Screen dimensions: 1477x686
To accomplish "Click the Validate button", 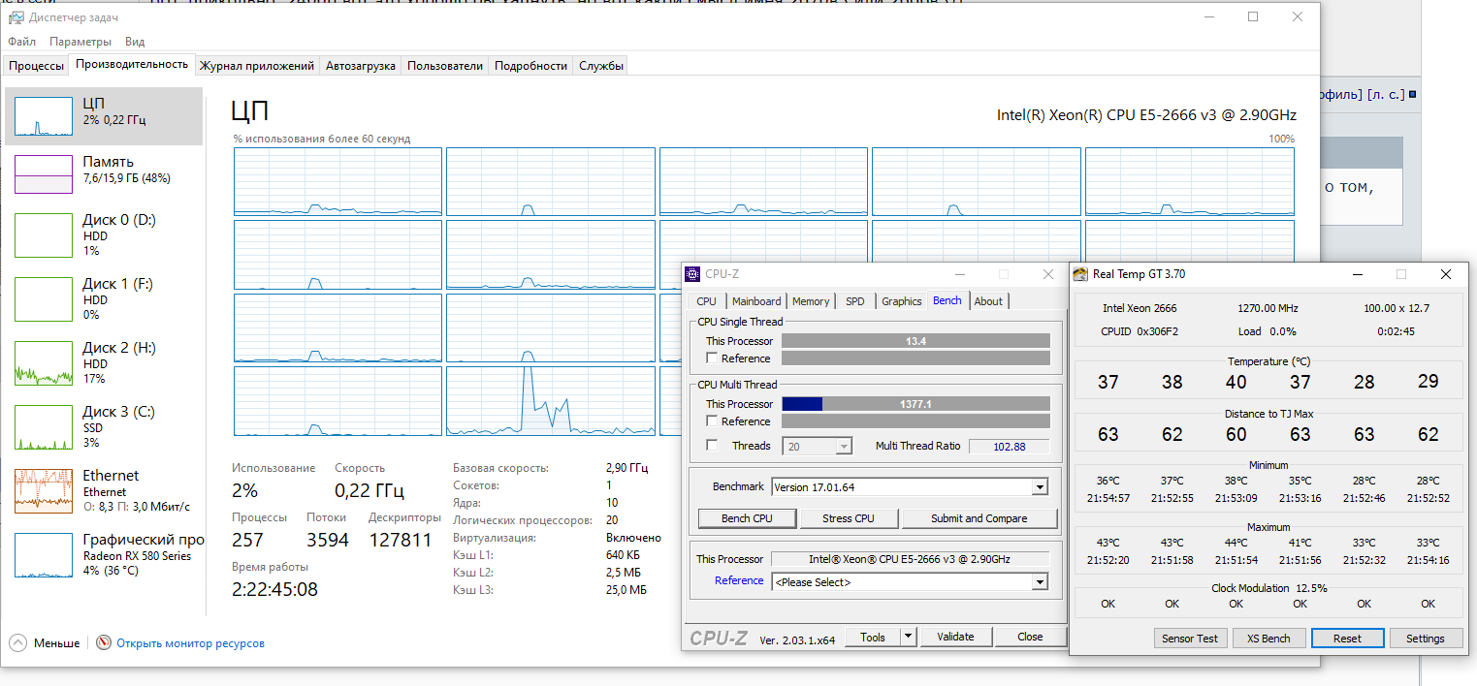I will [955, 637].
